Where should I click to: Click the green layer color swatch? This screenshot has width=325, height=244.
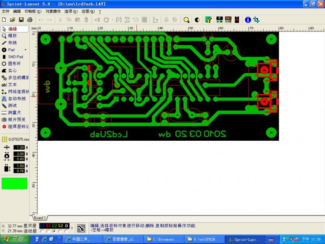pos(14,183)
